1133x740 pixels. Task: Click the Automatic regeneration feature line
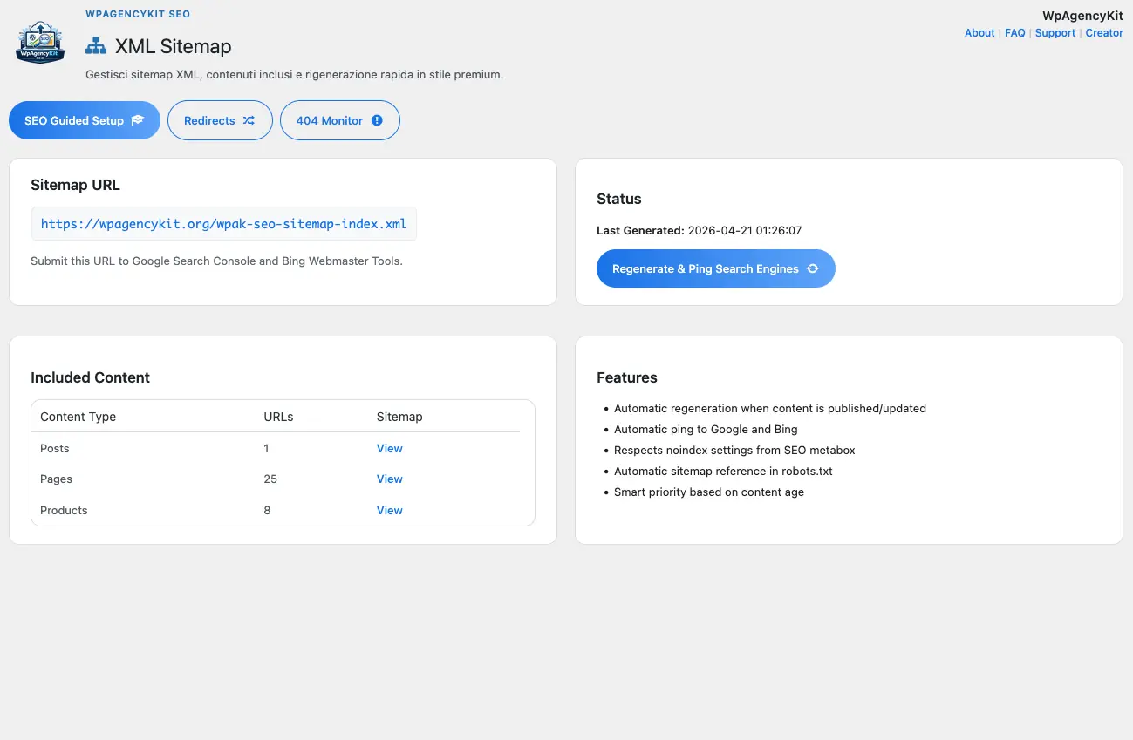(x=770, y=408)
